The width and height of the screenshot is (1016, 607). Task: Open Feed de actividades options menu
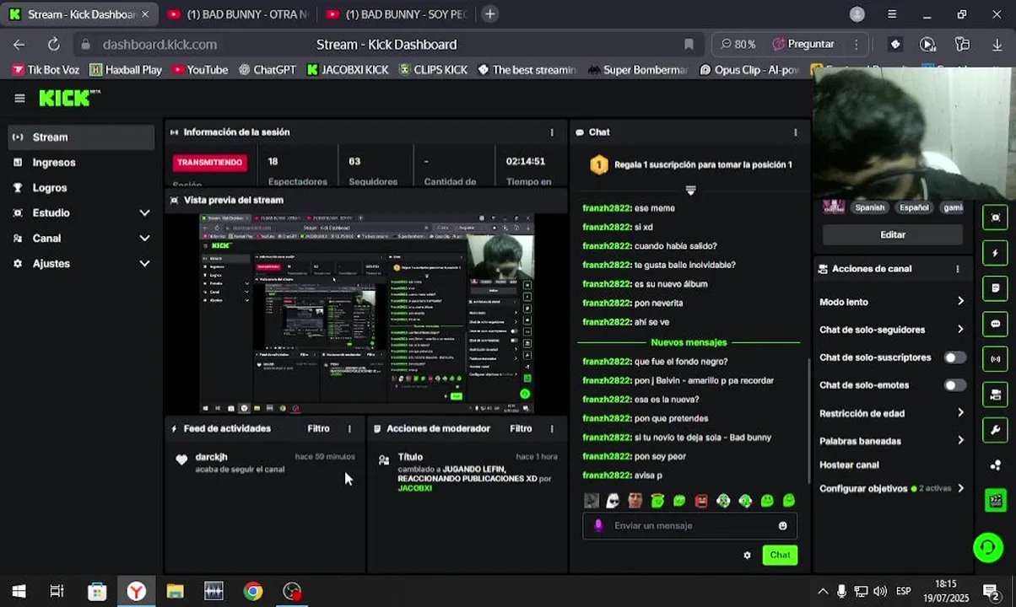pos(349,429)
